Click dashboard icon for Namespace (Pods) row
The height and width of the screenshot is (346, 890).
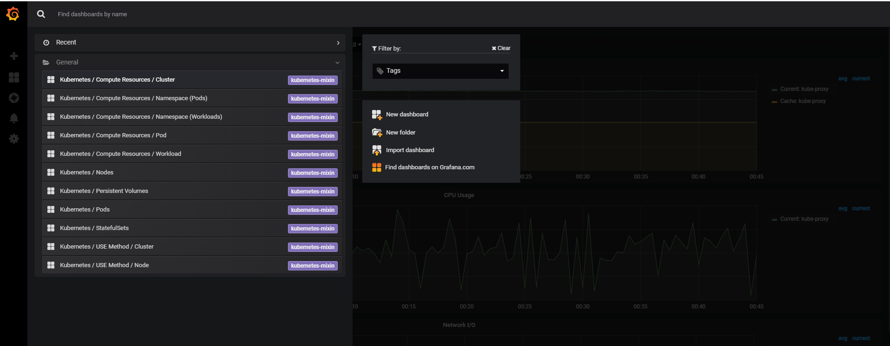[51, 98]
